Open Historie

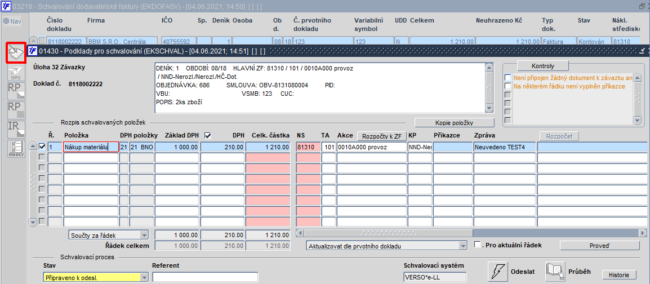click(619, 275)
